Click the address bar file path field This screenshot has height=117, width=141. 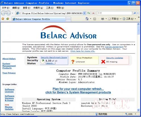tap(51, 13)
